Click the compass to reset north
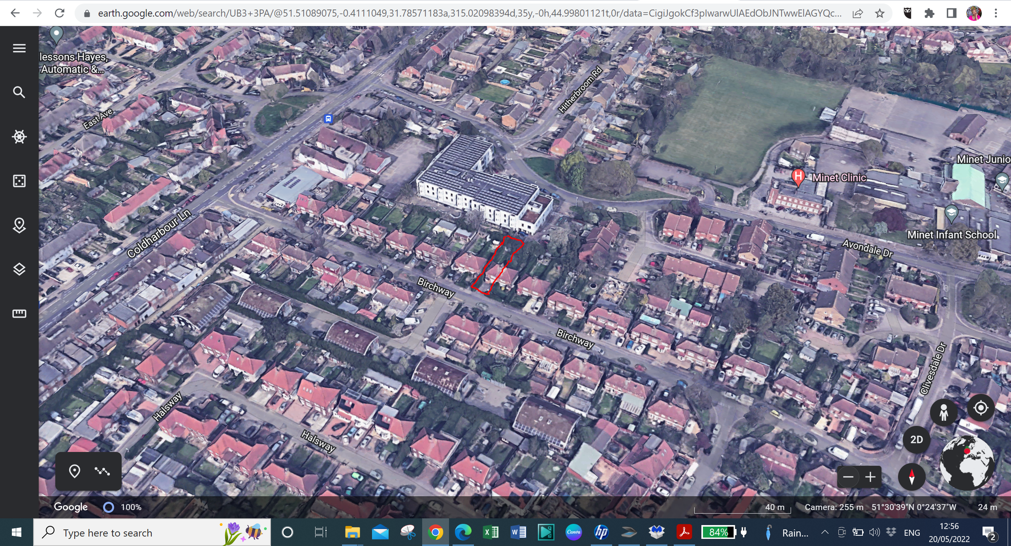This screenshot has height=546, width=1011. pos(911,477)
